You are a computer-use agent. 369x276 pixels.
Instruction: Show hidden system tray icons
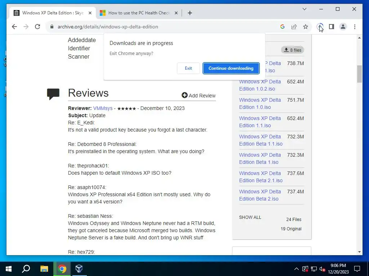pyautogui.click(x=297, y=269)
